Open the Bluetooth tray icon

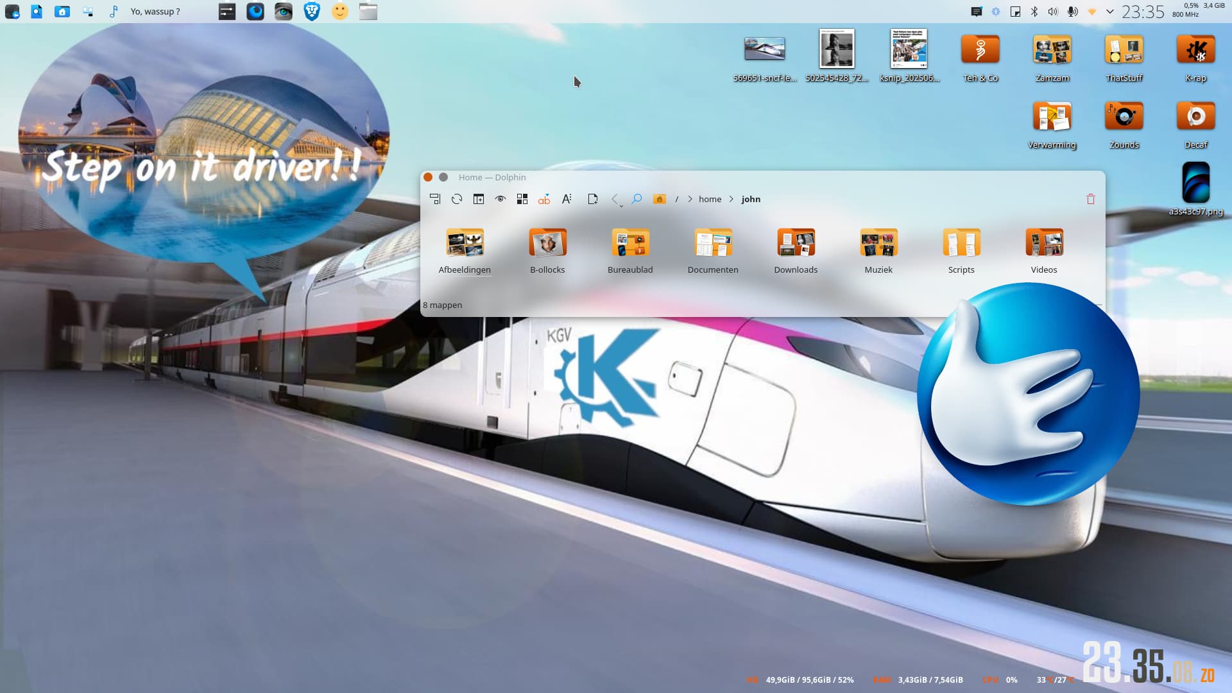click(x=1034, y=12)
